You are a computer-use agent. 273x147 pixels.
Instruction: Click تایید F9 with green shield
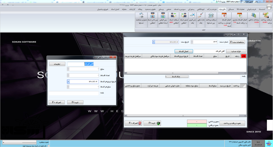152,123
